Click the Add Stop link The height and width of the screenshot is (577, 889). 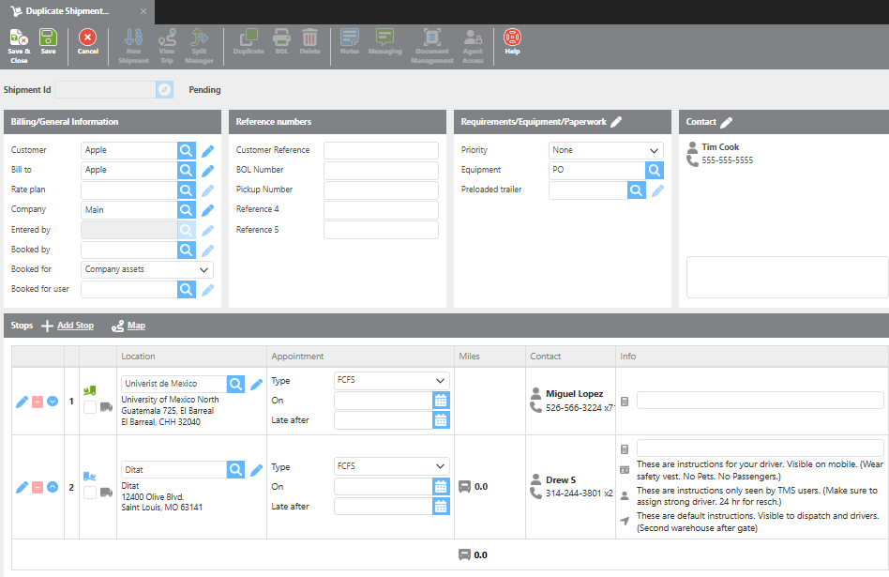point(75,326)
